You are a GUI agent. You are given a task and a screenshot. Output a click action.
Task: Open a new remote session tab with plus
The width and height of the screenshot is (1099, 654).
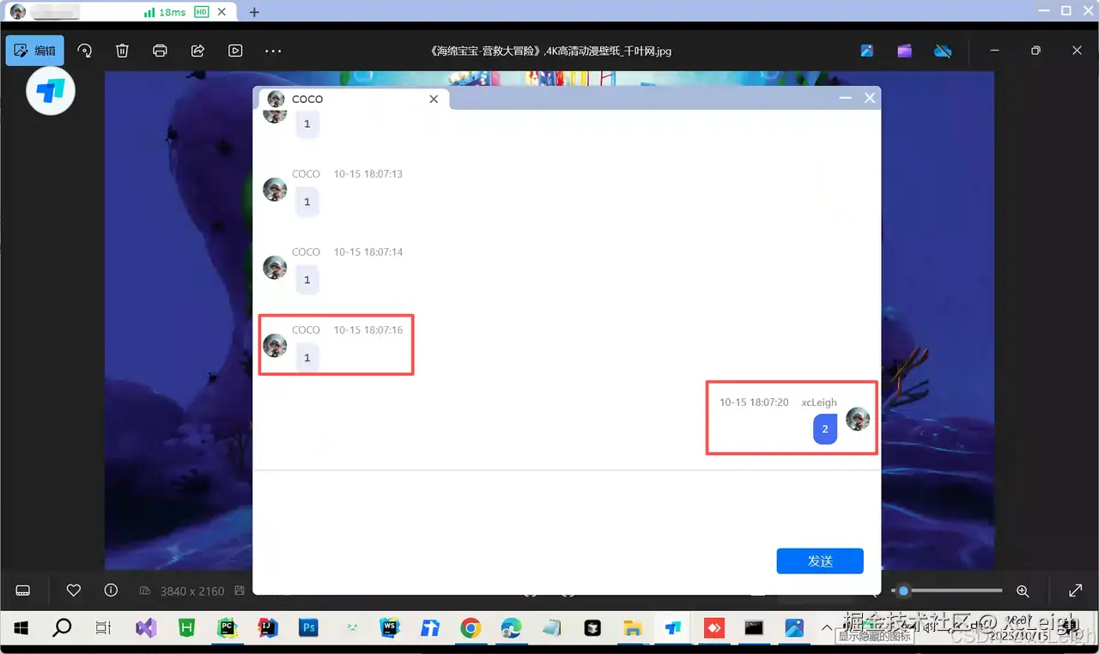[254, 12]
